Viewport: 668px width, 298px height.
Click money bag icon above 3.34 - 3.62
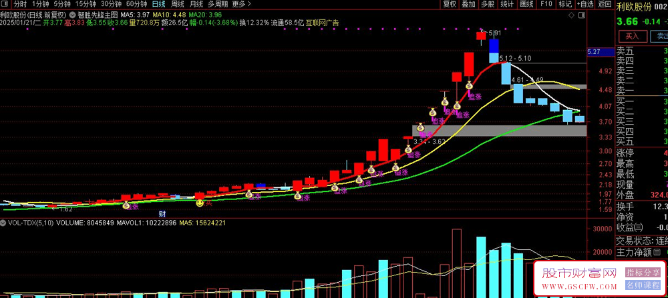(420, 127)
